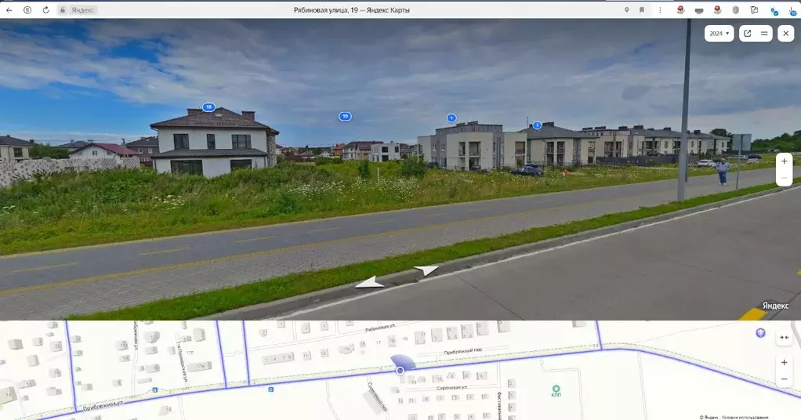
Task: Open the 2024 panorama year dropdown
Action: click(719, 34)
